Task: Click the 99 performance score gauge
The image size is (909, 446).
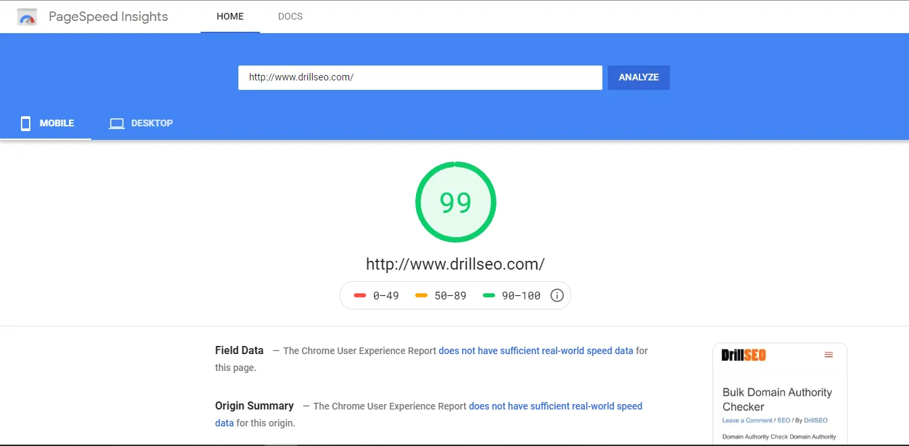Action: coord(456,202)
